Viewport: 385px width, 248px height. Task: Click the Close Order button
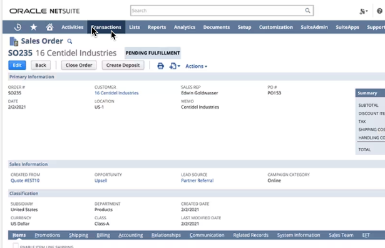click(79, 65)
